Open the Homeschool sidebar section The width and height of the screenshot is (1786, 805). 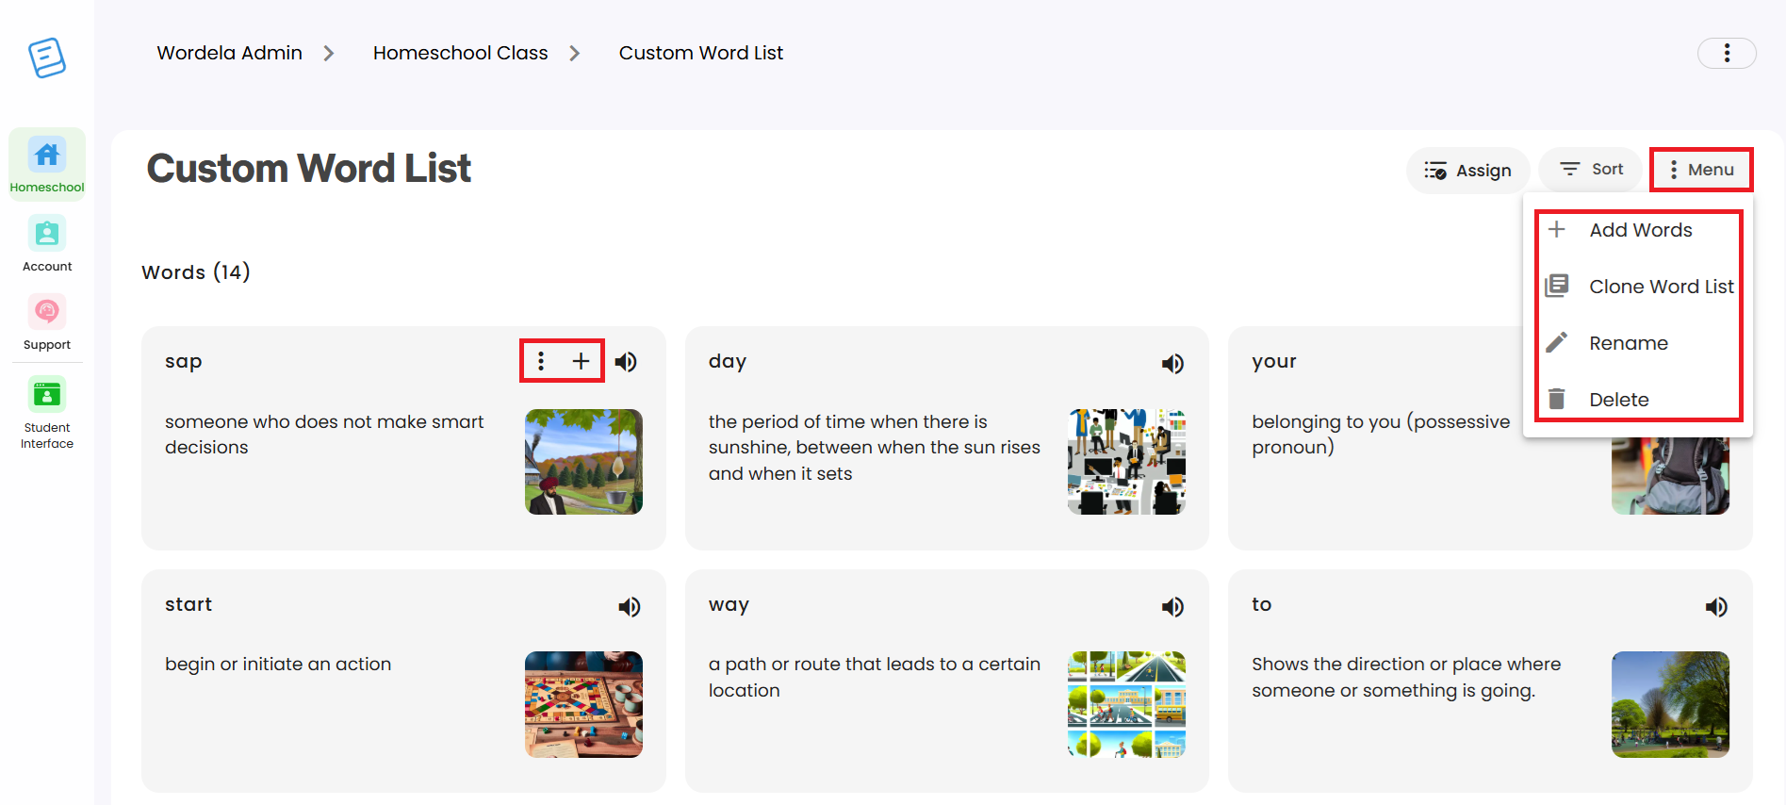[x=47, y=165]
